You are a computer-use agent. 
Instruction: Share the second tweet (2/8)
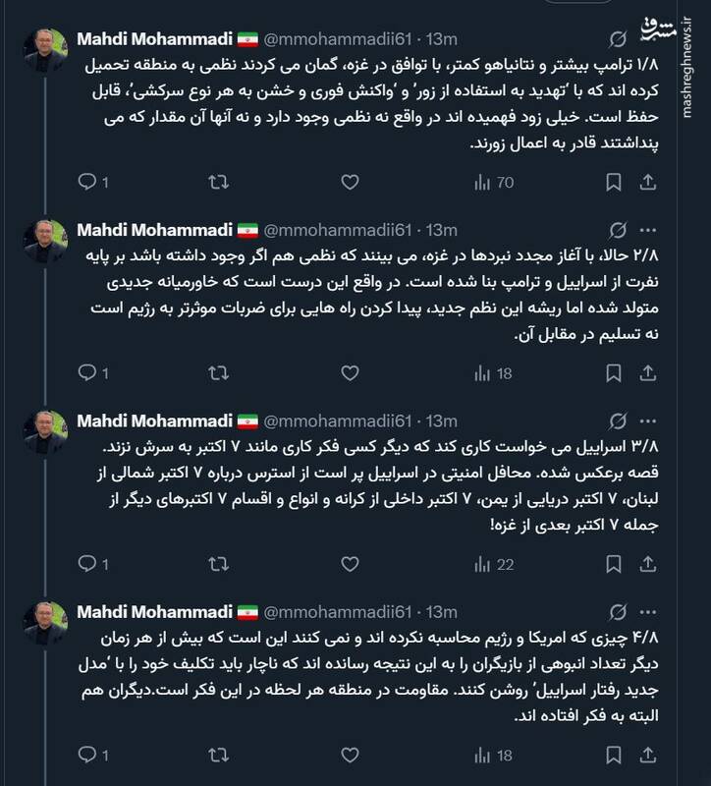pos(648,373)
